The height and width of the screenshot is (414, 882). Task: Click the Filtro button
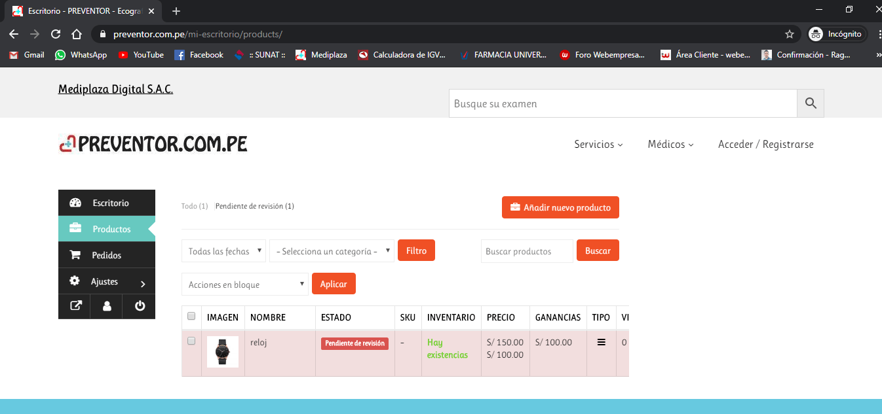point(416,250)
